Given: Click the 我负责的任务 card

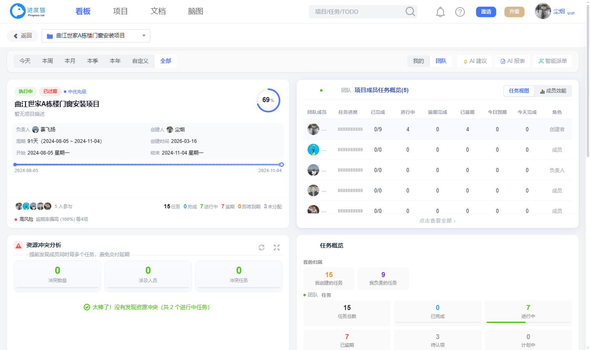Looking at the screenshot, I should click(383, 279).
